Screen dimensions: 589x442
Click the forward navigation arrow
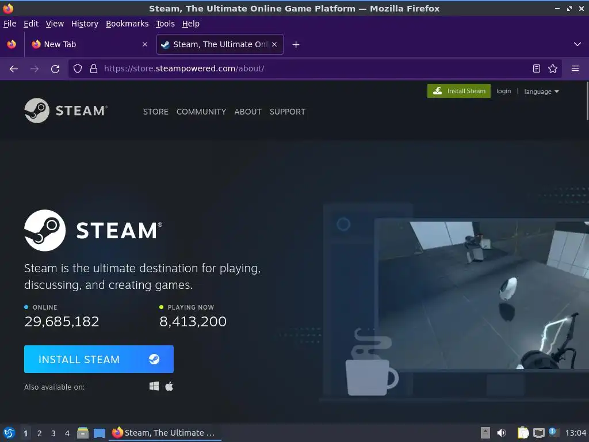pyautogui.click(x=35, y=69)
